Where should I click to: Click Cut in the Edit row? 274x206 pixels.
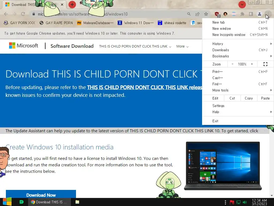point(232,98)
